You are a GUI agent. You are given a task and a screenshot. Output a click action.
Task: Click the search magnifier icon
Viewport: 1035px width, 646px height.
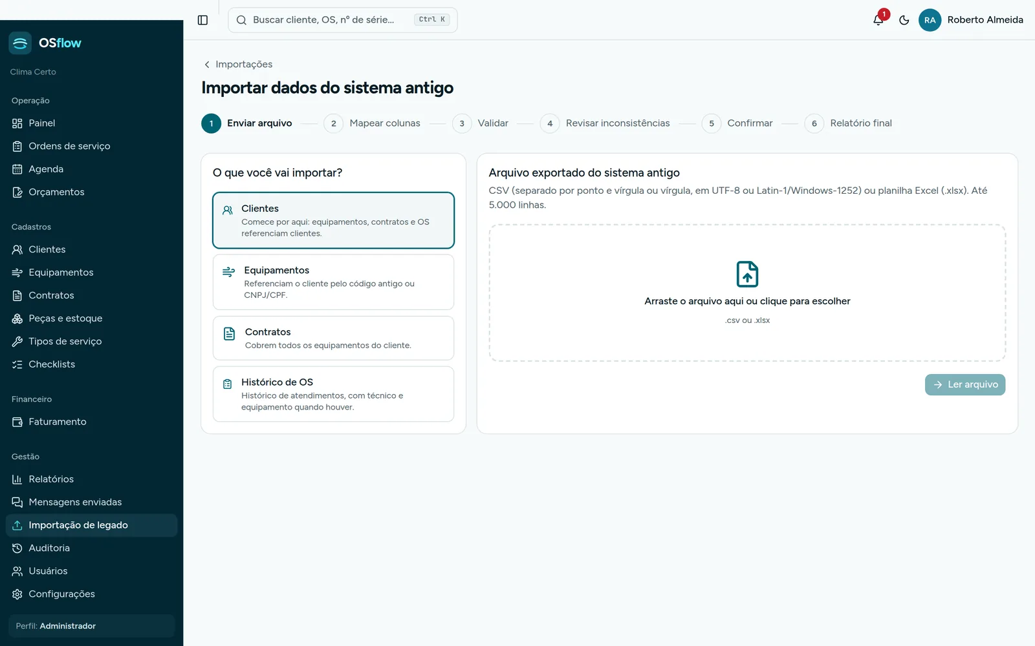pyautogui.click(x=241, y=20)
